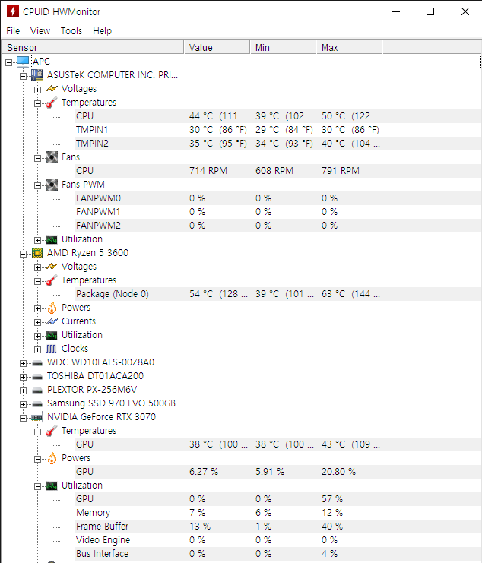
Task: Collapse the APC root node
Action: (8, 62)
